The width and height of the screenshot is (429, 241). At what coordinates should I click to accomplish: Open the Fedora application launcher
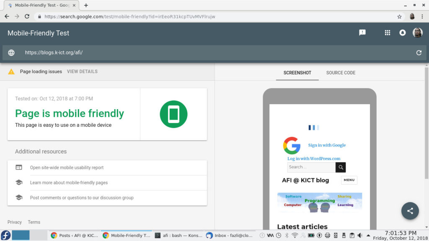pos(5,235)
